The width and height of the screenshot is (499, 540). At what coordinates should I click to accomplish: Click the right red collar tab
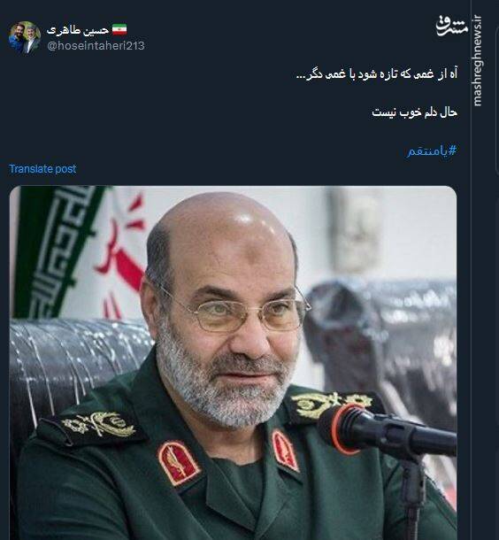click(285, 451)
